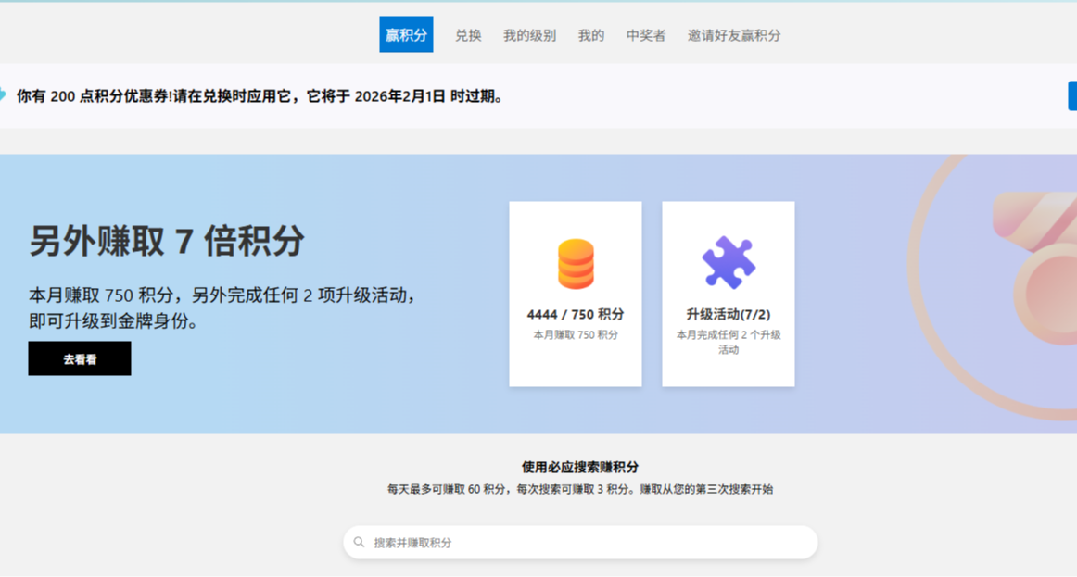The height and width of the screenshot is (577, 1077).
Task: Click the 使用必应搜索赚积分 heading
Action: pos(579,468)
